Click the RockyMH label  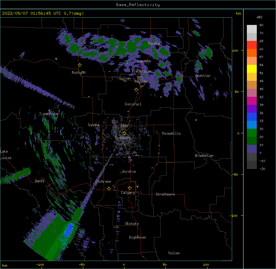click(78, 73)
